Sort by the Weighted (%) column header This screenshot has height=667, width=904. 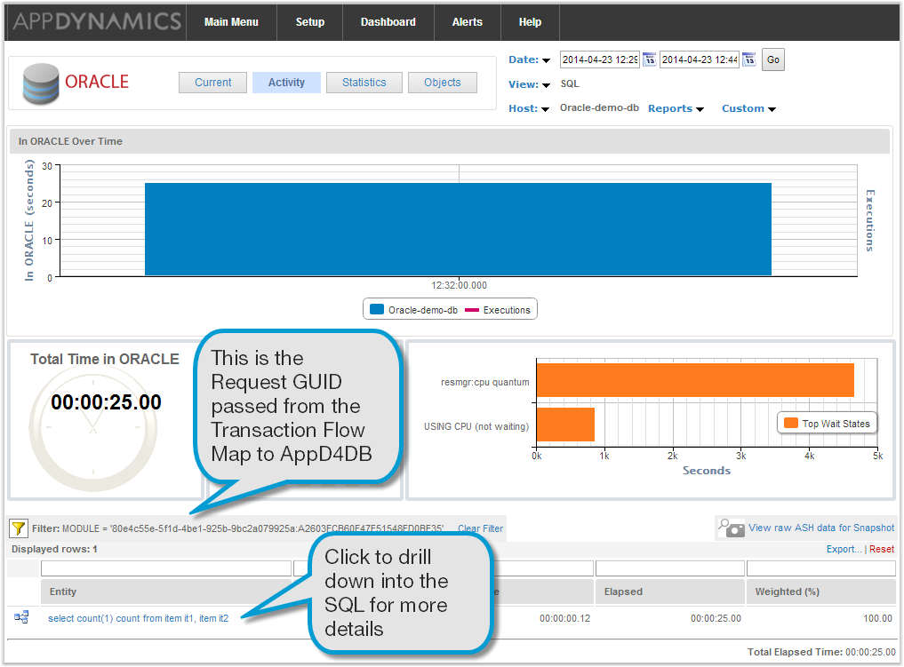click(x=821, y=592)
